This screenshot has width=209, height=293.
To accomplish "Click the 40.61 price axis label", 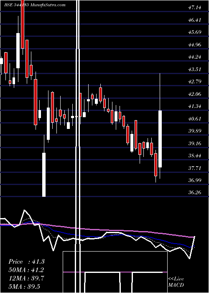I will [x=195, y=118].
